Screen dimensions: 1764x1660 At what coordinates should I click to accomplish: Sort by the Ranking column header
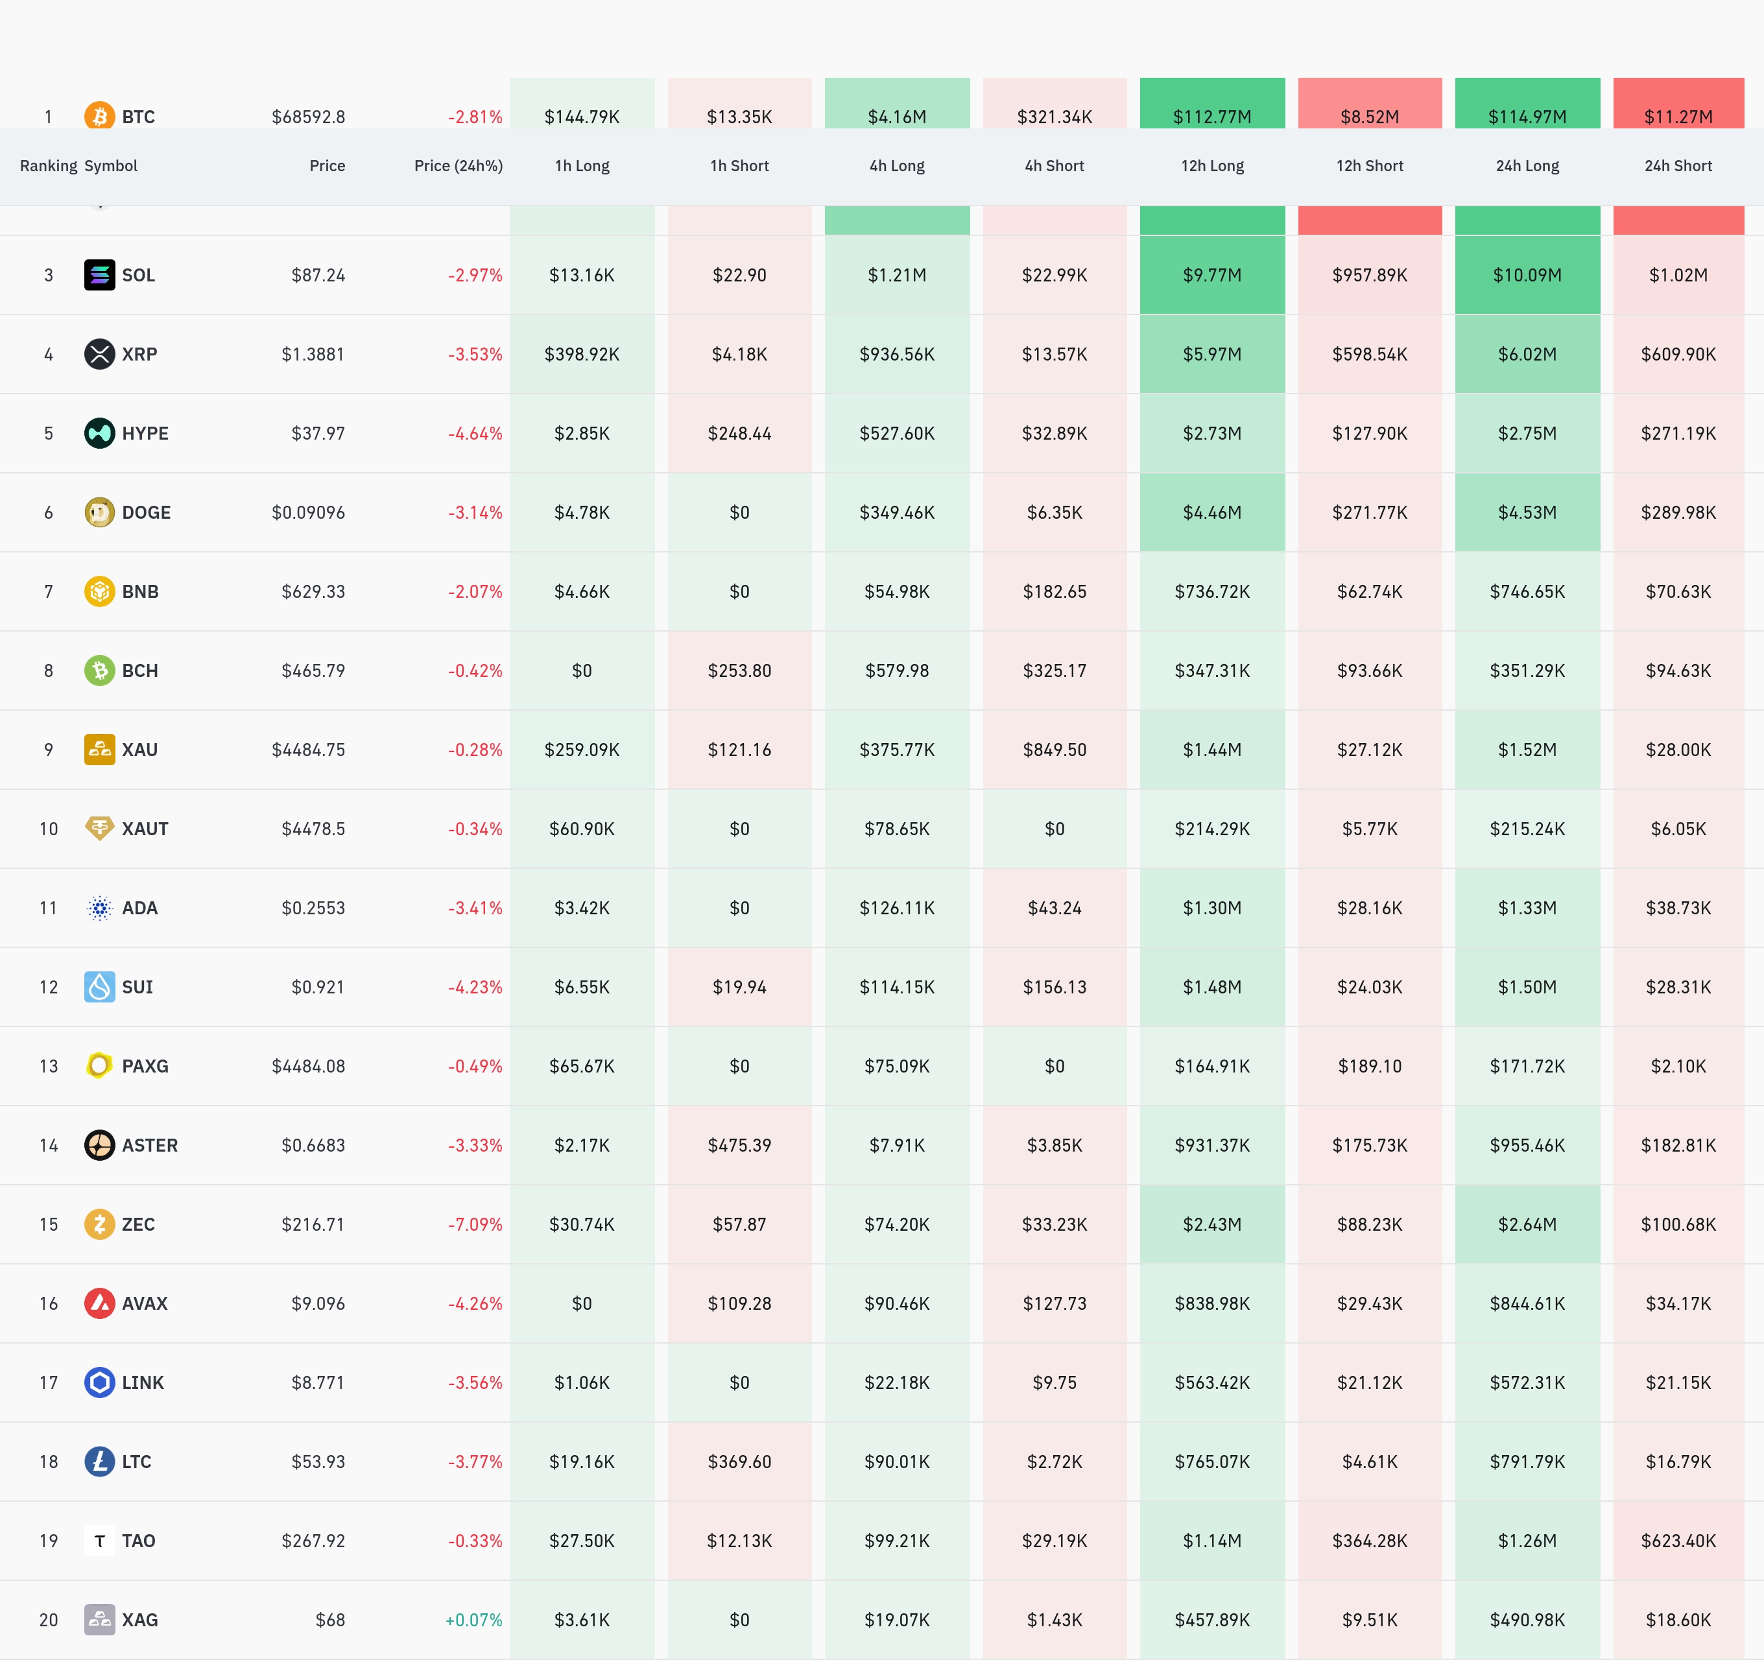click(x=48, y=166)
